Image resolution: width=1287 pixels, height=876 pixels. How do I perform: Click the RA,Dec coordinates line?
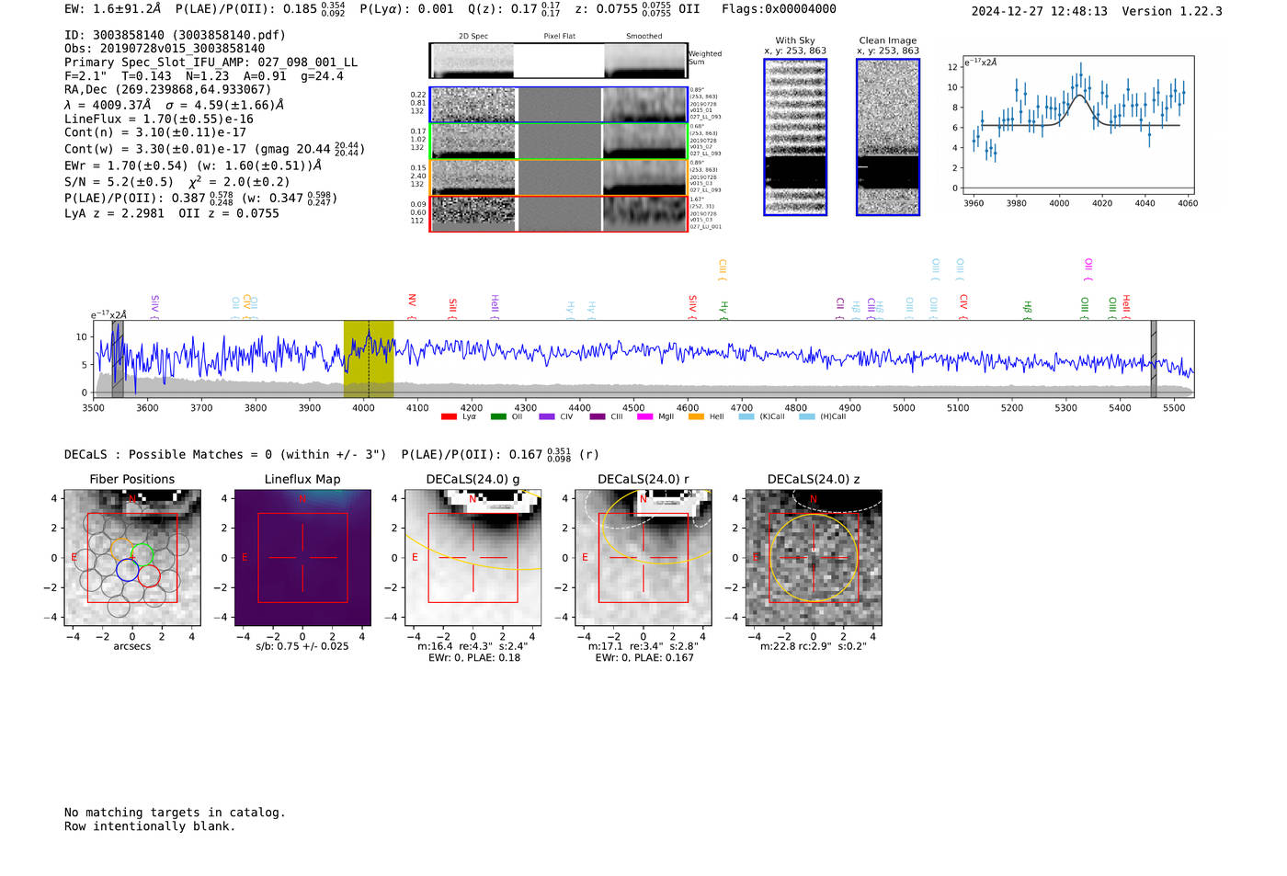coord(168,89)
